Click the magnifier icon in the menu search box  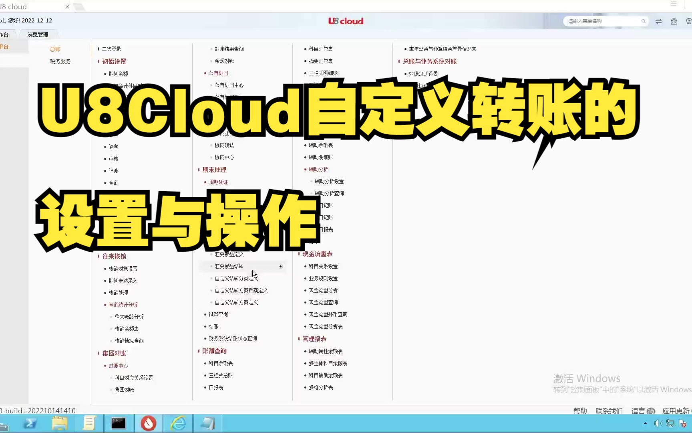(643, 21)
